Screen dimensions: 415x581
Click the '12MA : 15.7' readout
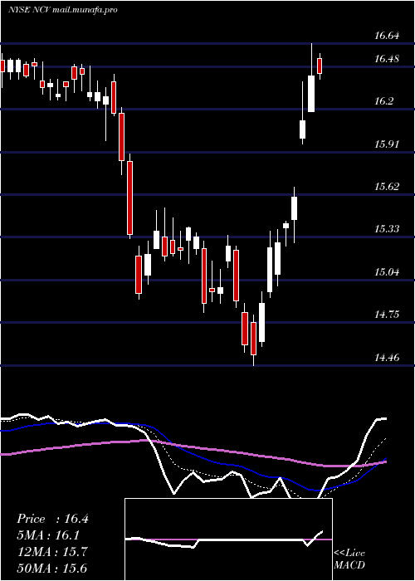pyautogui.click(x=52, y=552)
